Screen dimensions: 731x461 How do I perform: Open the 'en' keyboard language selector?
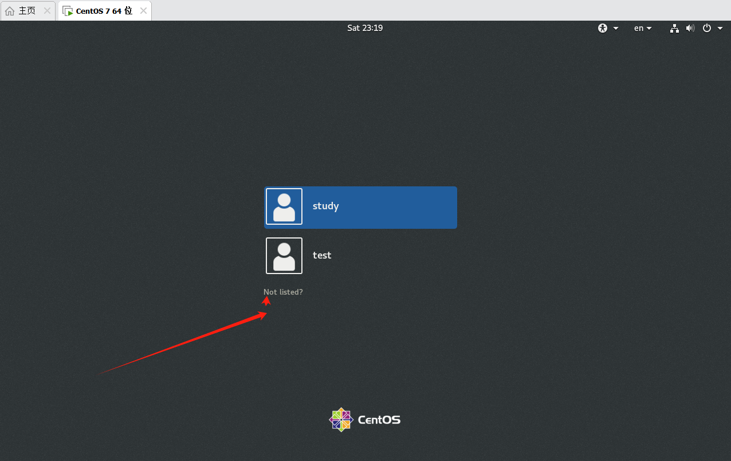643,28
